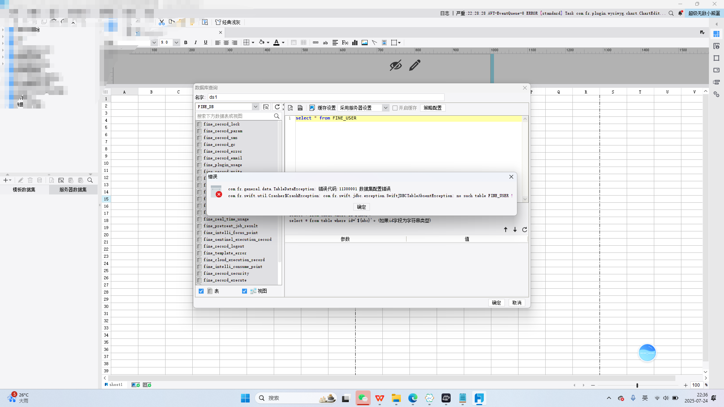The width and height of the screenshot is (724, 407).
Task: Click dataset name field ds1
Action: click(326, 97)
